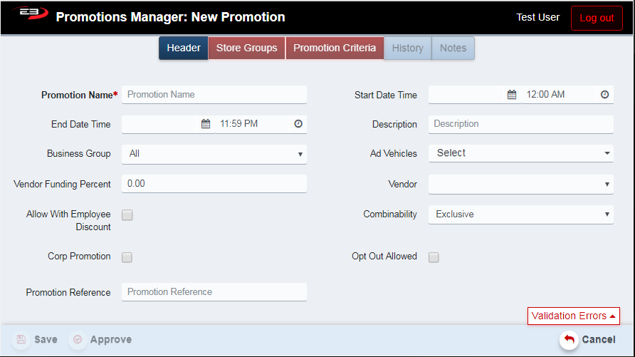Enable Allow With Employee Discount checkbox
635x357 pixels.
coord(127,215)
